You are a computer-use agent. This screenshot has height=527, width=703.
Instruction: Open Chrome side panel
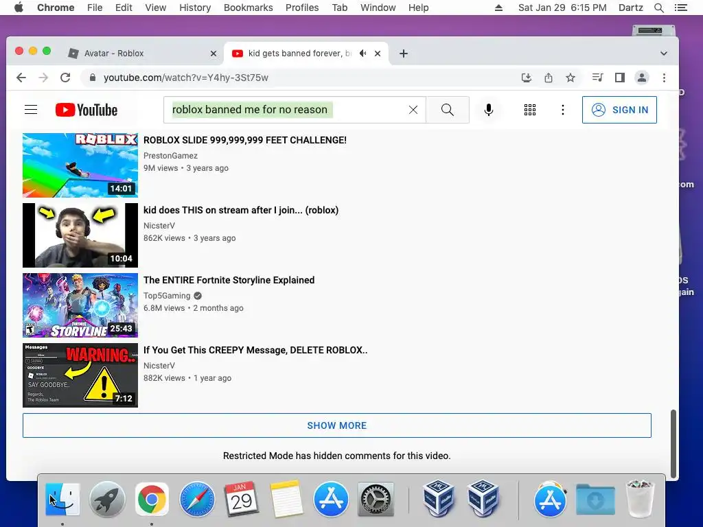point(620,78)
